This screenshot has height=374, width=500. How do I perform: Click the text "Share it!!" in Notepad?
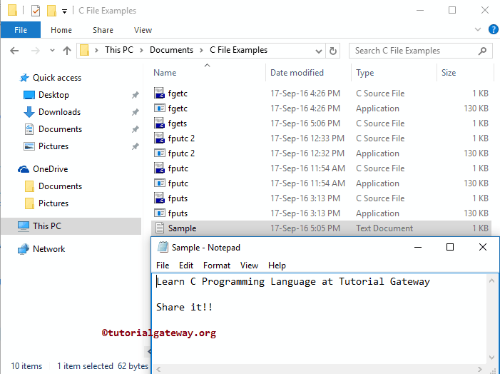[x=184, y=307]
